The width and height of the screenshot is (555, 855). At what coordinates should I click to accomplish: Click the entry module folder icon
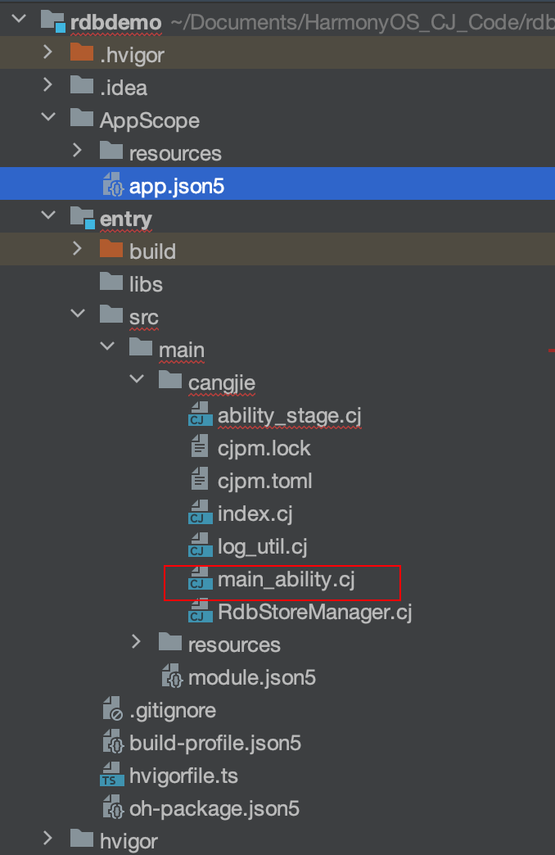[x=82, y=219]
